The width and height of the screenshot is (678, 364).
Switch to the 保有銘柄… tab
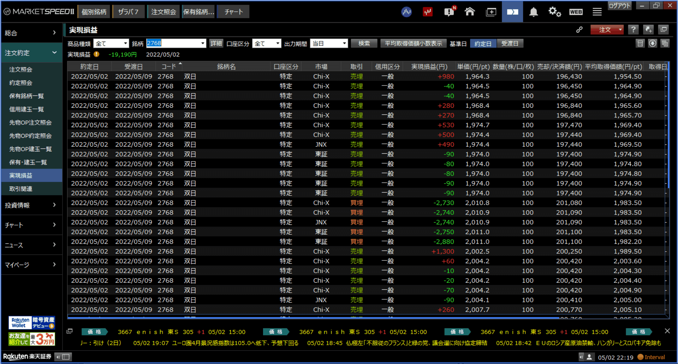[198, 12]
